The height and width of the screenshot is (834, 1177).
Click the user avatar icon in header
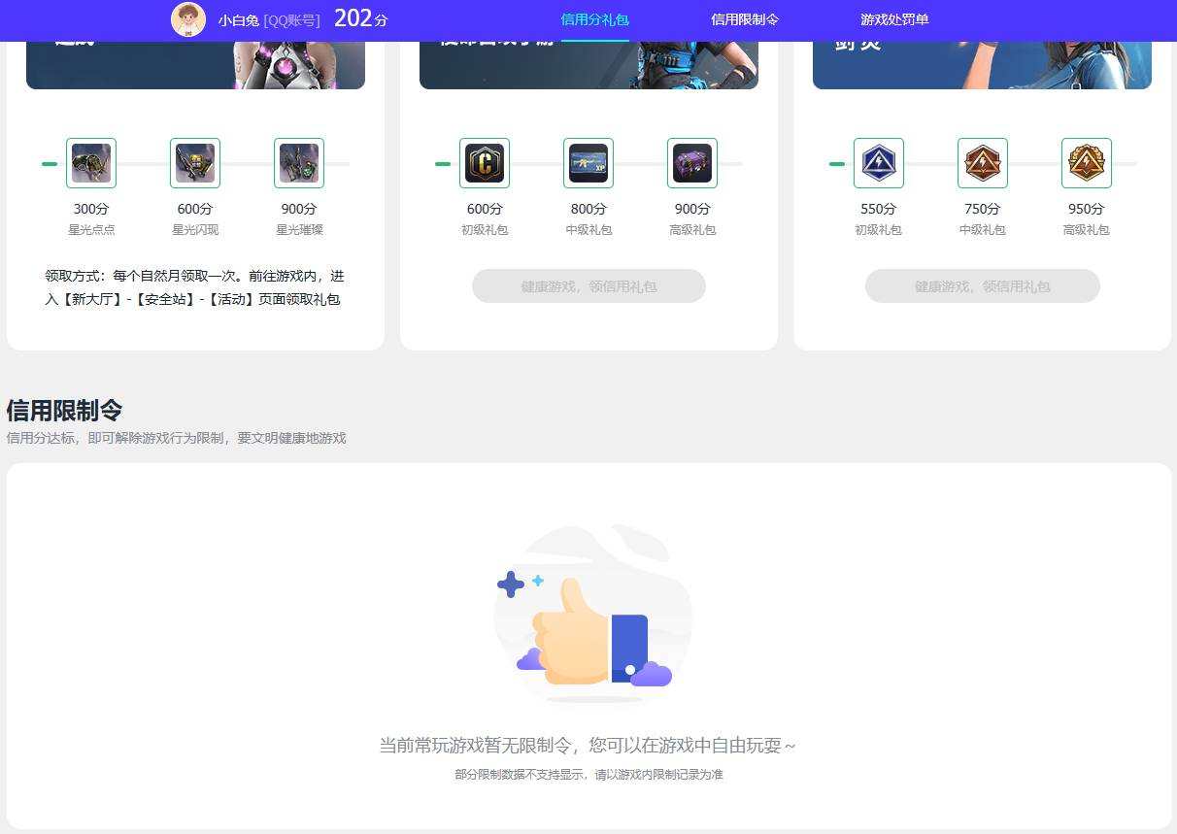[x=188, y=19]
